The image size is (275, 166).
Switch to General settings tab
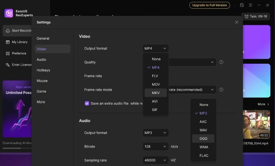coord(53,39)
